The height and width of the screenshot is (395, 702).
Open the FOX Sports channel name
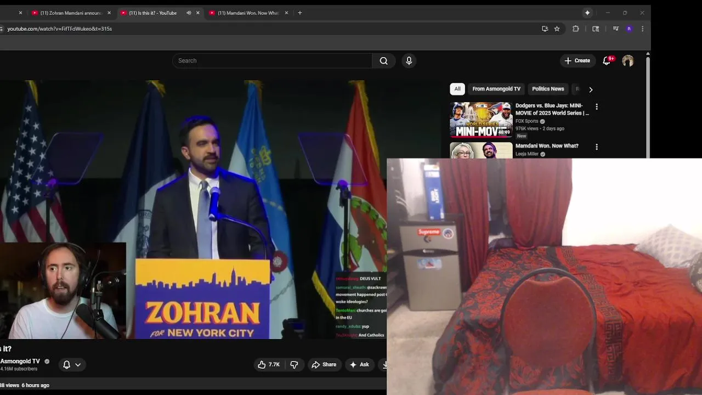coord(526,121)
